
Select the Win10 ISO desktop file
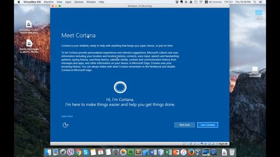coord(29,46)
